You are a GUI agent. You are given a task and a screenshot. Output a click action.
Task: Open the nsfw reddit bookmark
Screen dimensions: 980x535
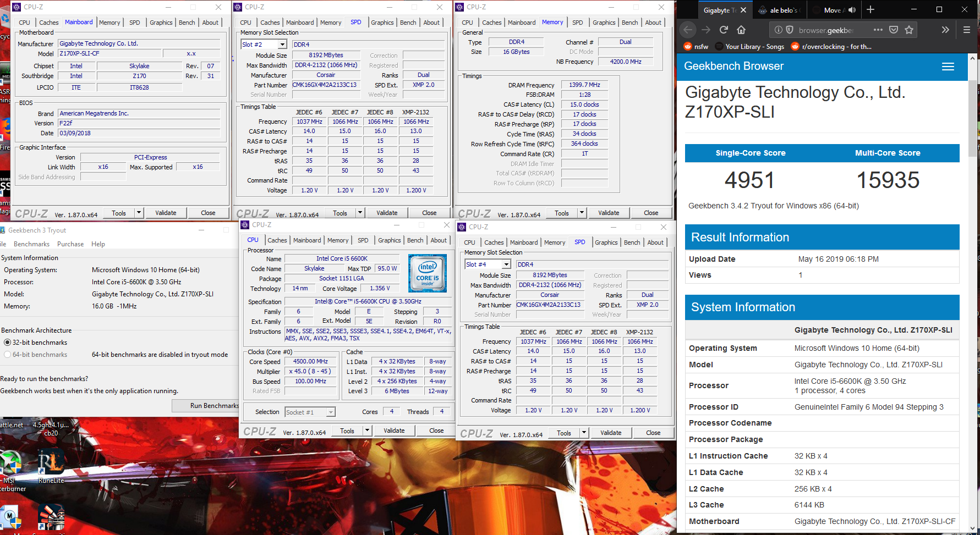click(x=696, y=47)
